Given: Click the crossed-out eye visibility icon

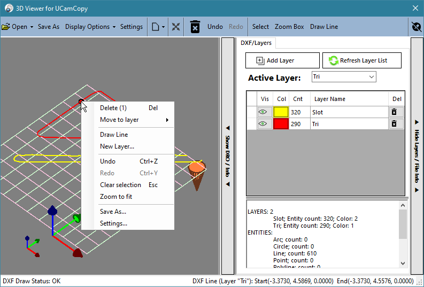Looking at the screenshot, I should coord(417,27).
